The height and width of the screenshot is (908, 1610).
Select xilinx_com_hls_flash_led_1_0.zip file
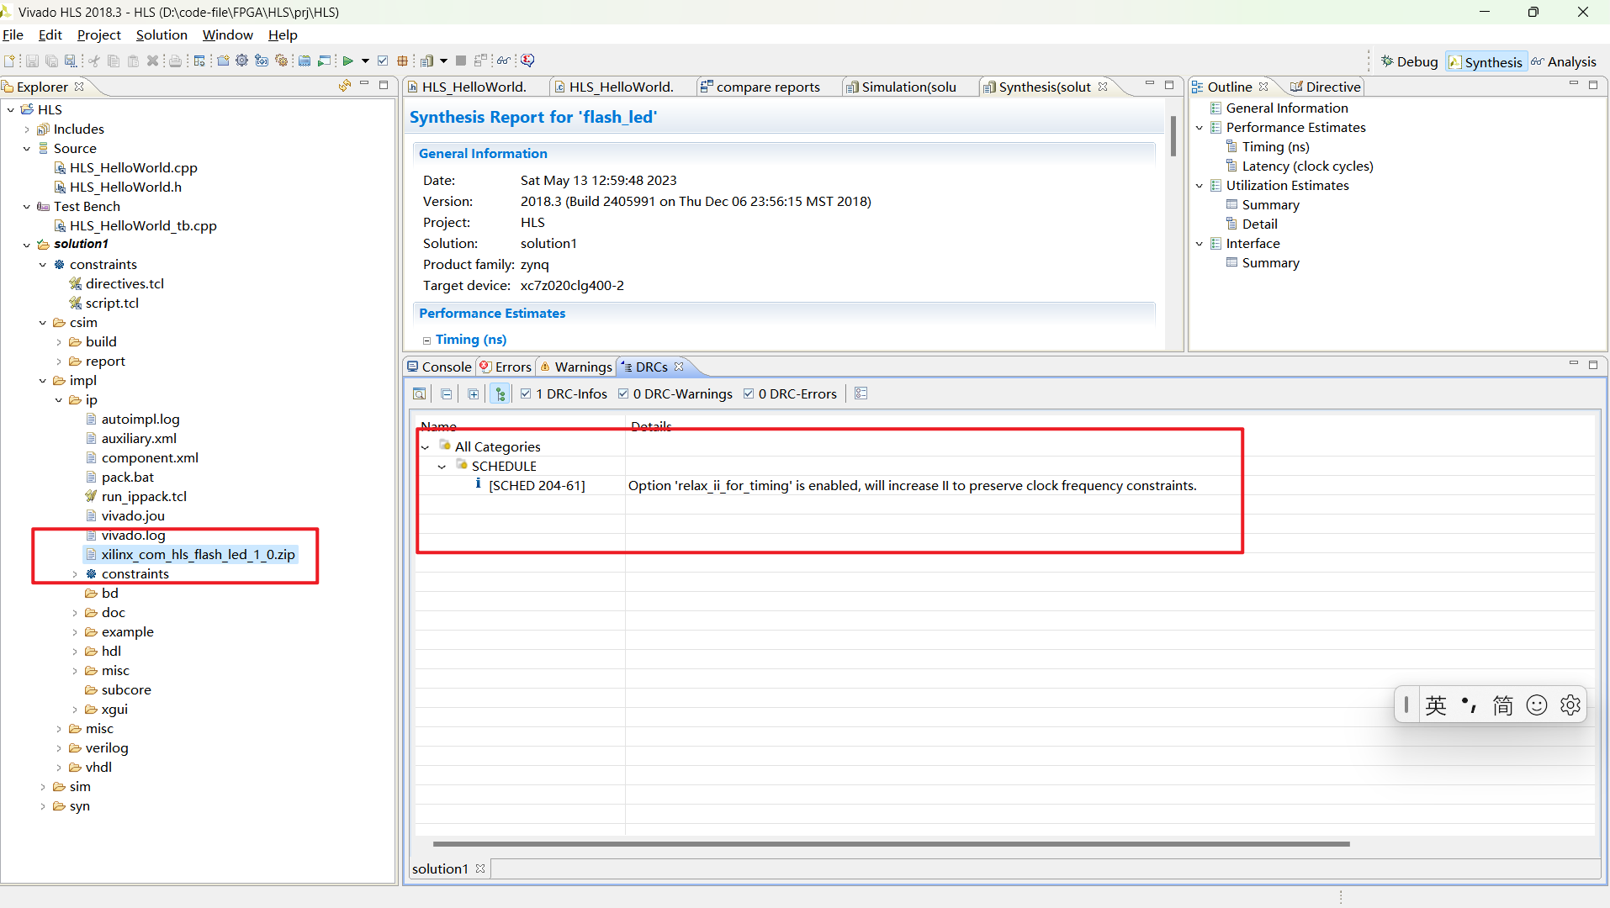tap(198, 555)
